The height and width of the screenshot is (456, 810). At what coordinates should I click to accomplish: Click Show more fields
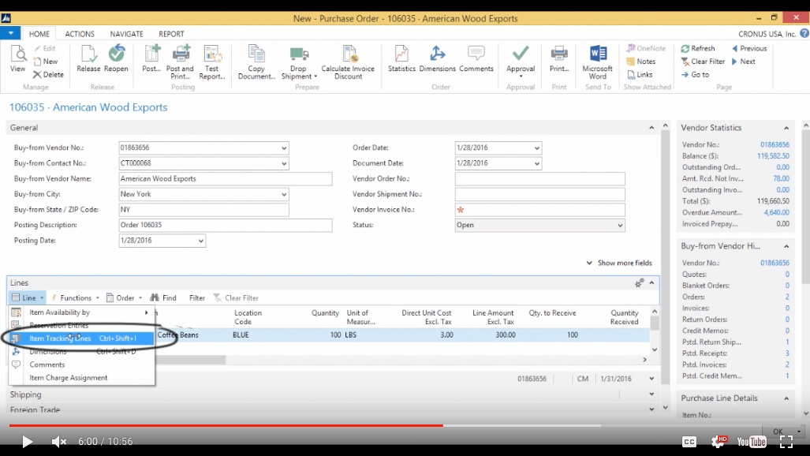(619, 263)
